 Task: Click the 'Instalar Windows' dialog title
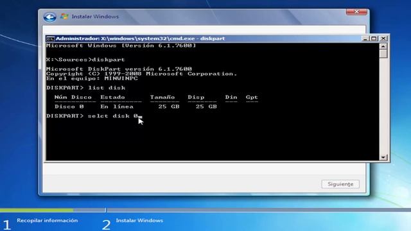(95, 17)
